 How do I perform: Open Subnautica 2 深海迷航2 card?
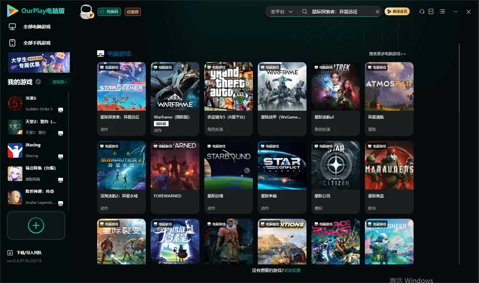pyautogui.click(x=121, y=177)
